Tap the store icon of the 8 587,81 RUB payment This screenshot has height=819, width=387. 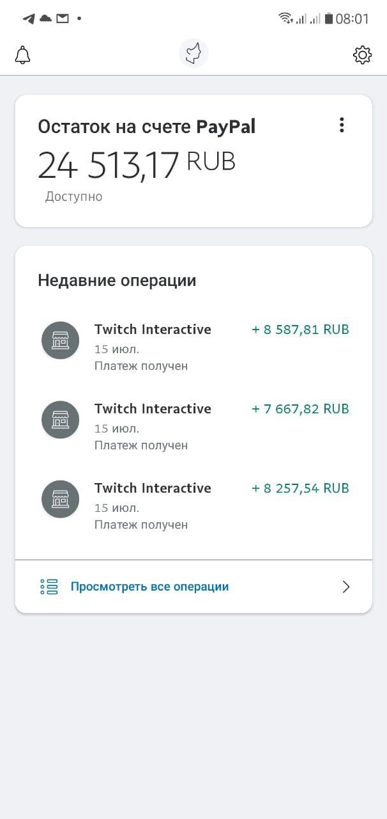60,340
